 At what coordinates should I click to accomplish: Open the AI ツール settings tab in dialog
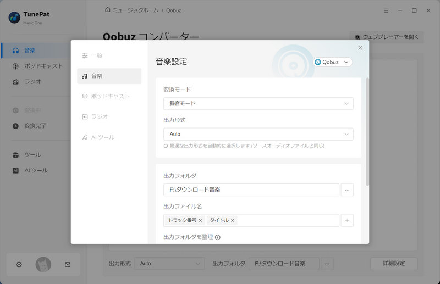point(109,137)
